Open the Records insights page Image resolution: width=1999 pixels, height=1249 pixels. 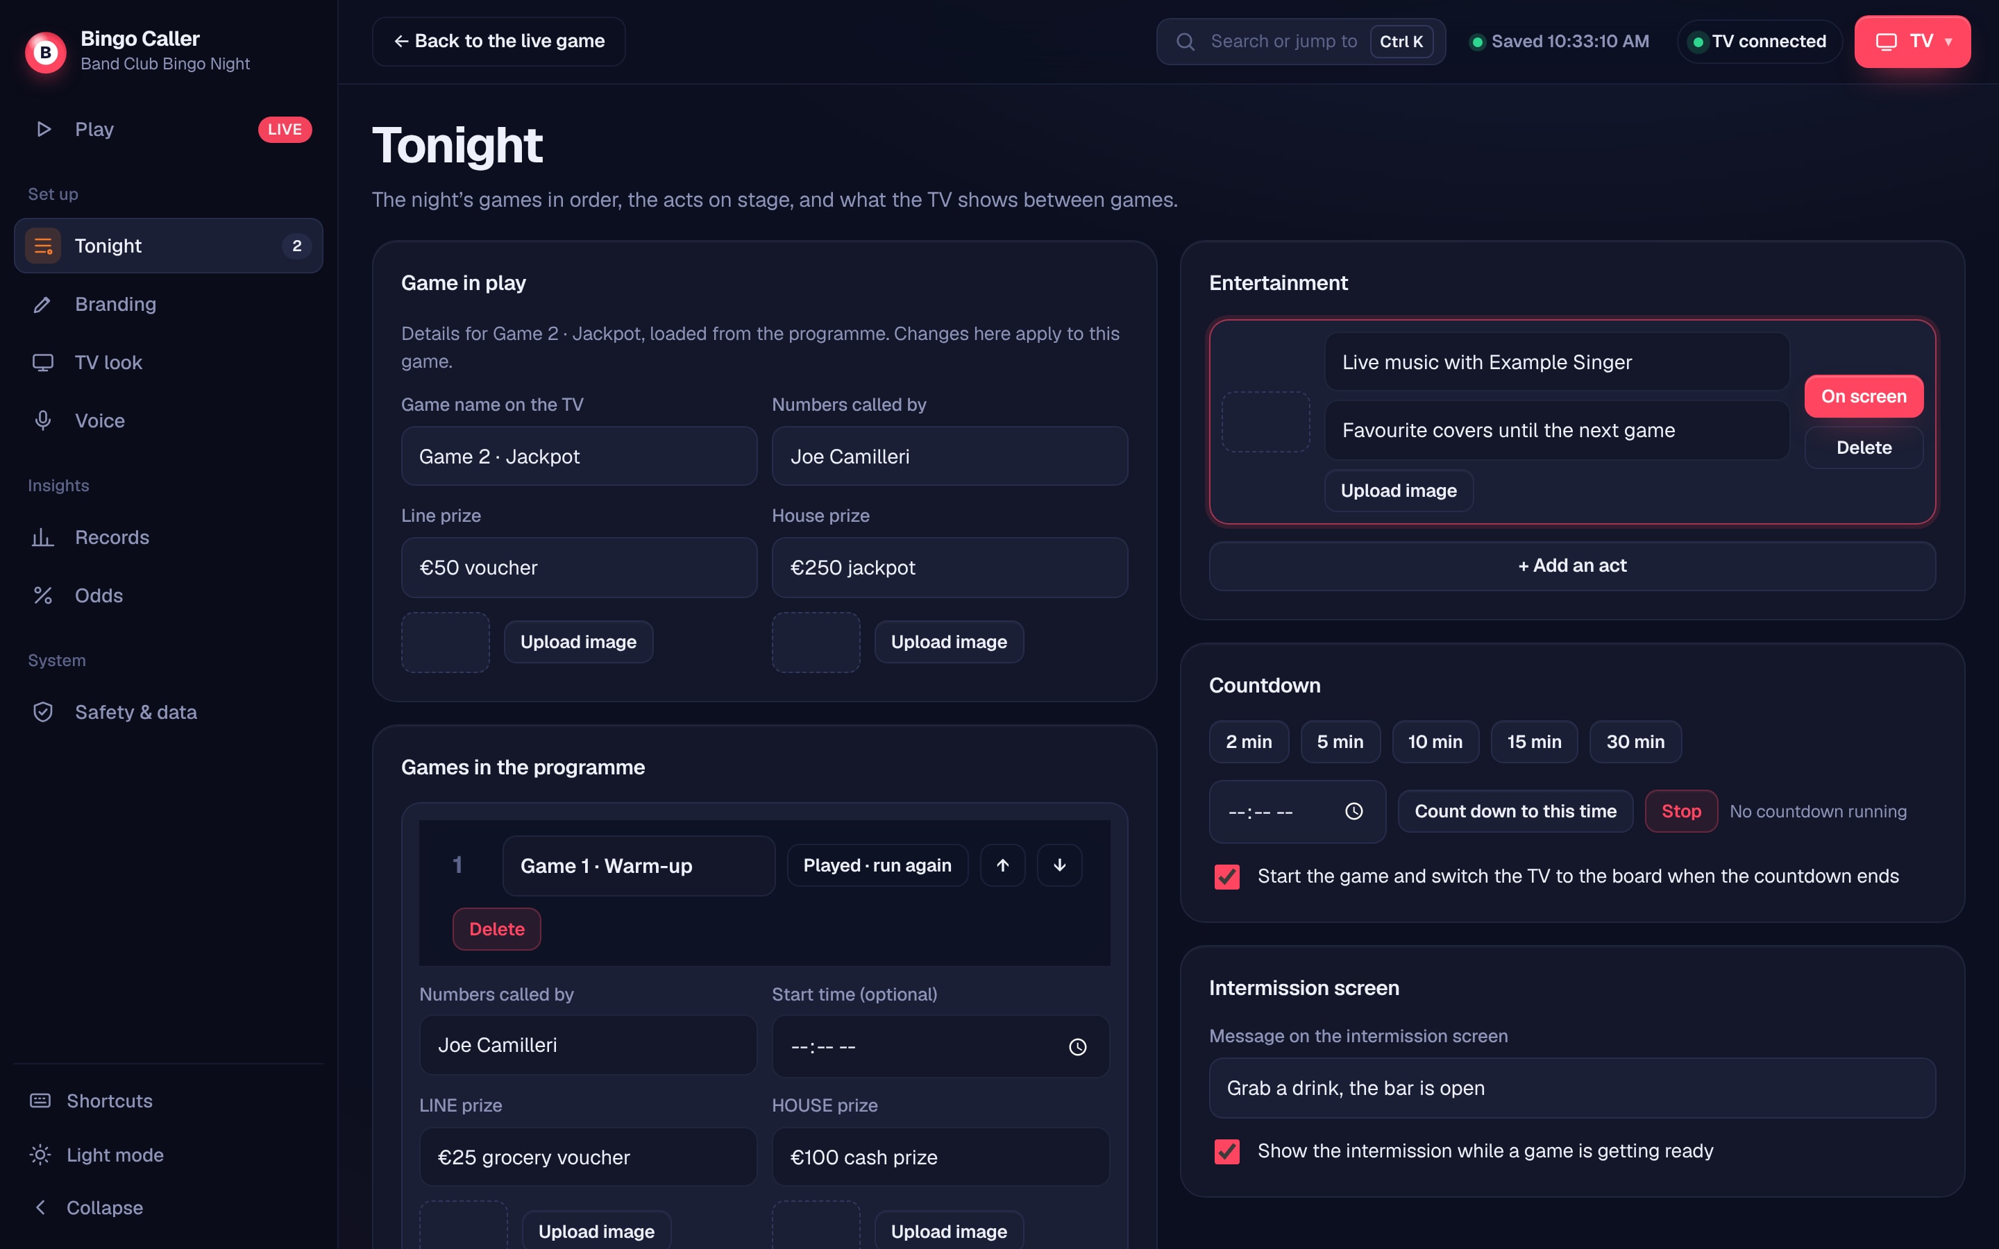click(169, 537)
